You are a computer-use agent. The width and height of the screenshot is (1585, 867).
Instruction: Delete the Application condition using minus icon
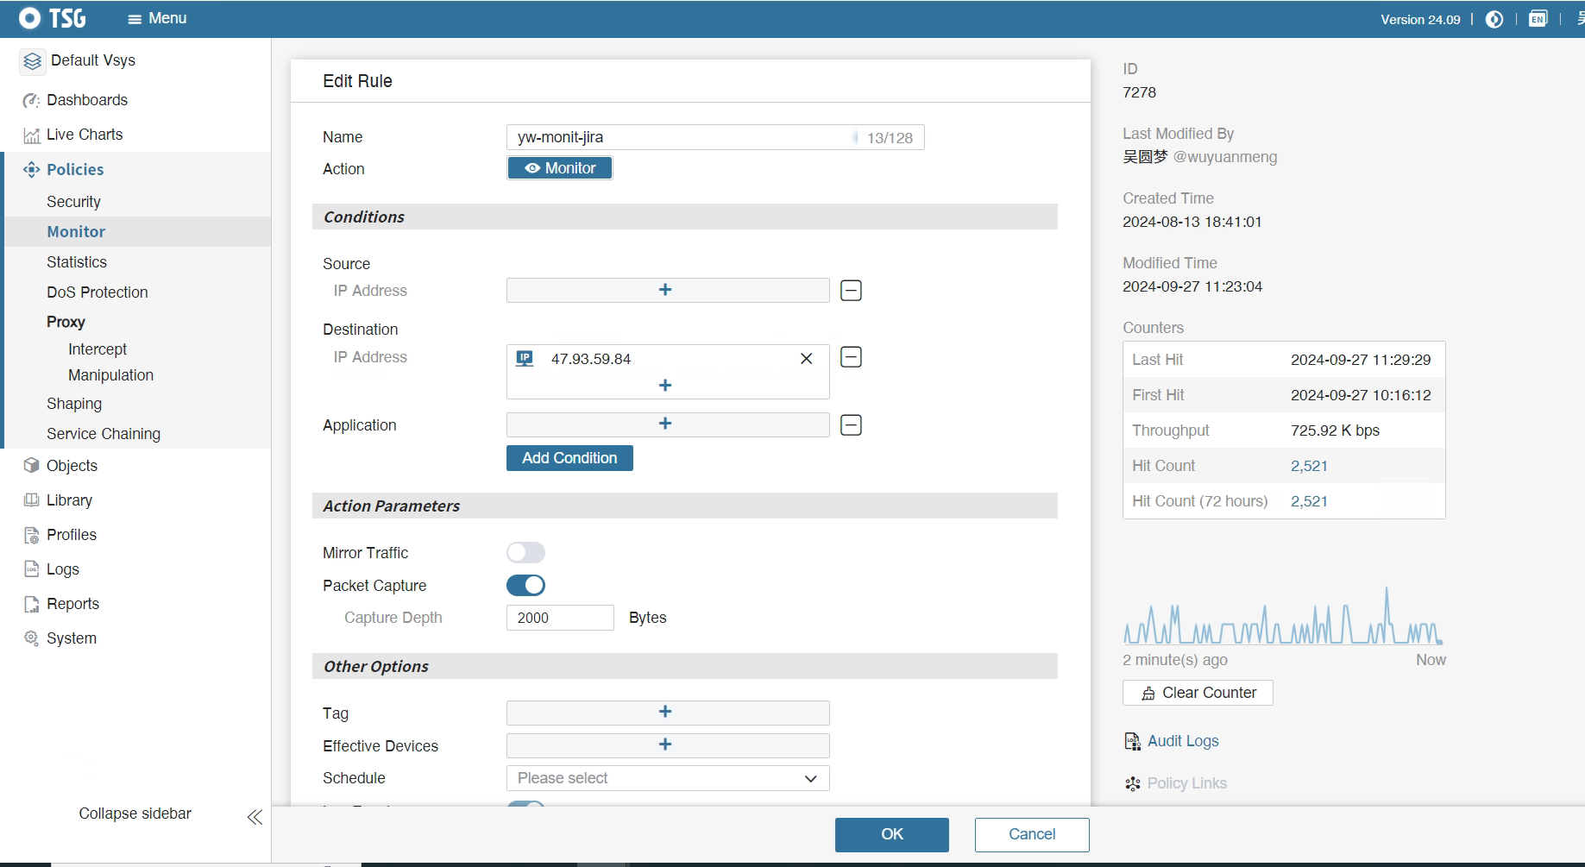[x=851, y=425]
